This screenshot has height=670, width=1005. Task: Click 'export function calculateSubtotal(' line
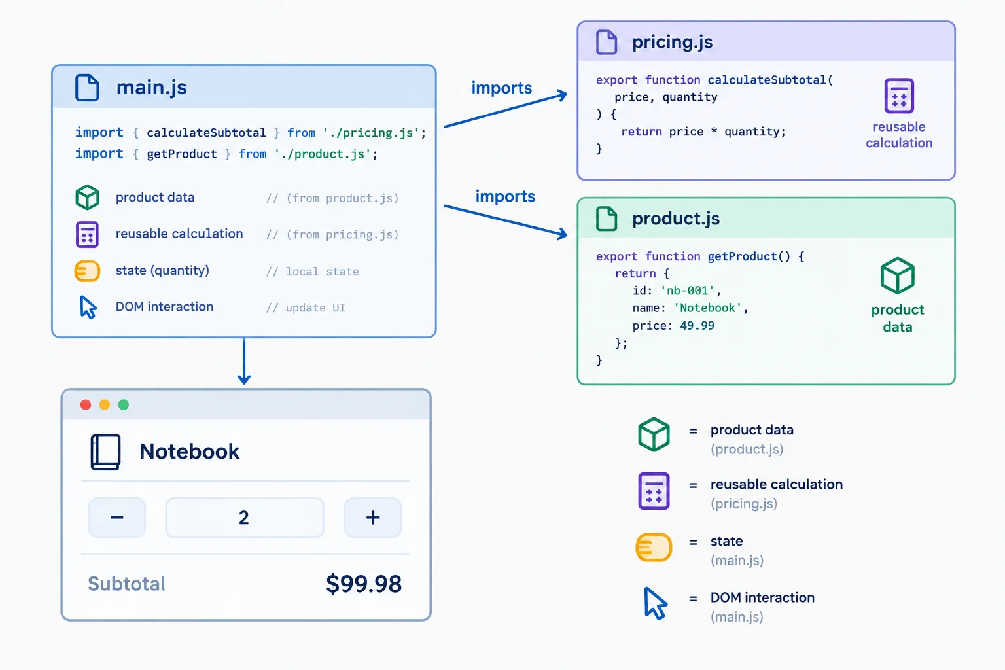[714, 80]
